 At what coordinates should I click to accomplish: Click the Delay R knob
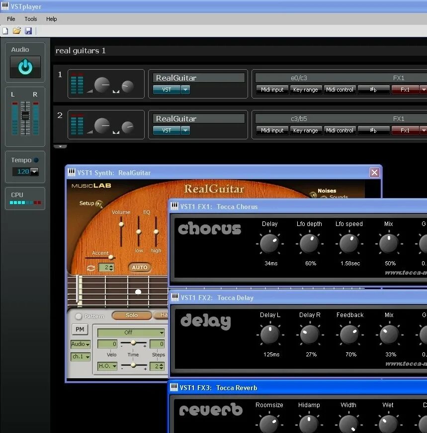coord(310,334)
